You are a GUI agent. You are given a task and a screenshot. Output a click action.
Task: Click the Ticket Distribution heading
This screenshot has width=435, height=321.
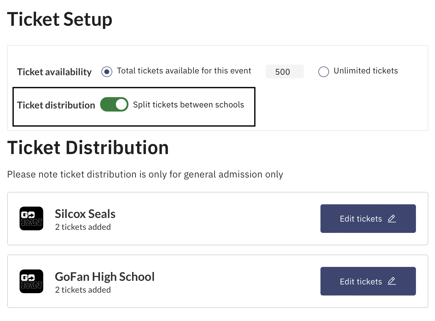click(88, 147)
